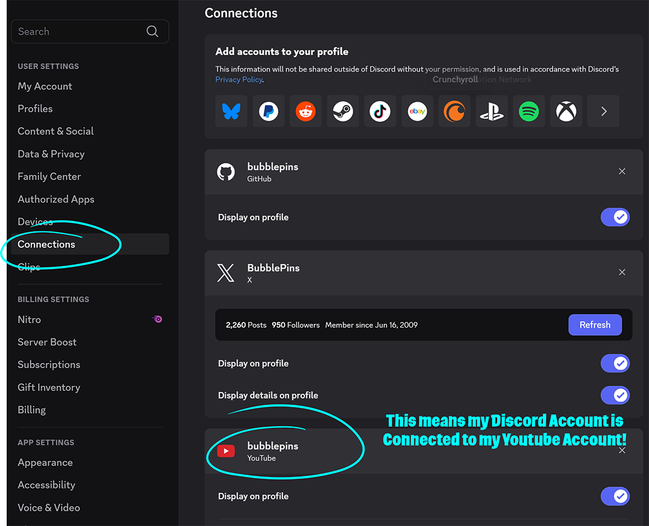This screenshot has height=526, width=649.
Task: Click the X logo icon
Action: coord(226,273)
